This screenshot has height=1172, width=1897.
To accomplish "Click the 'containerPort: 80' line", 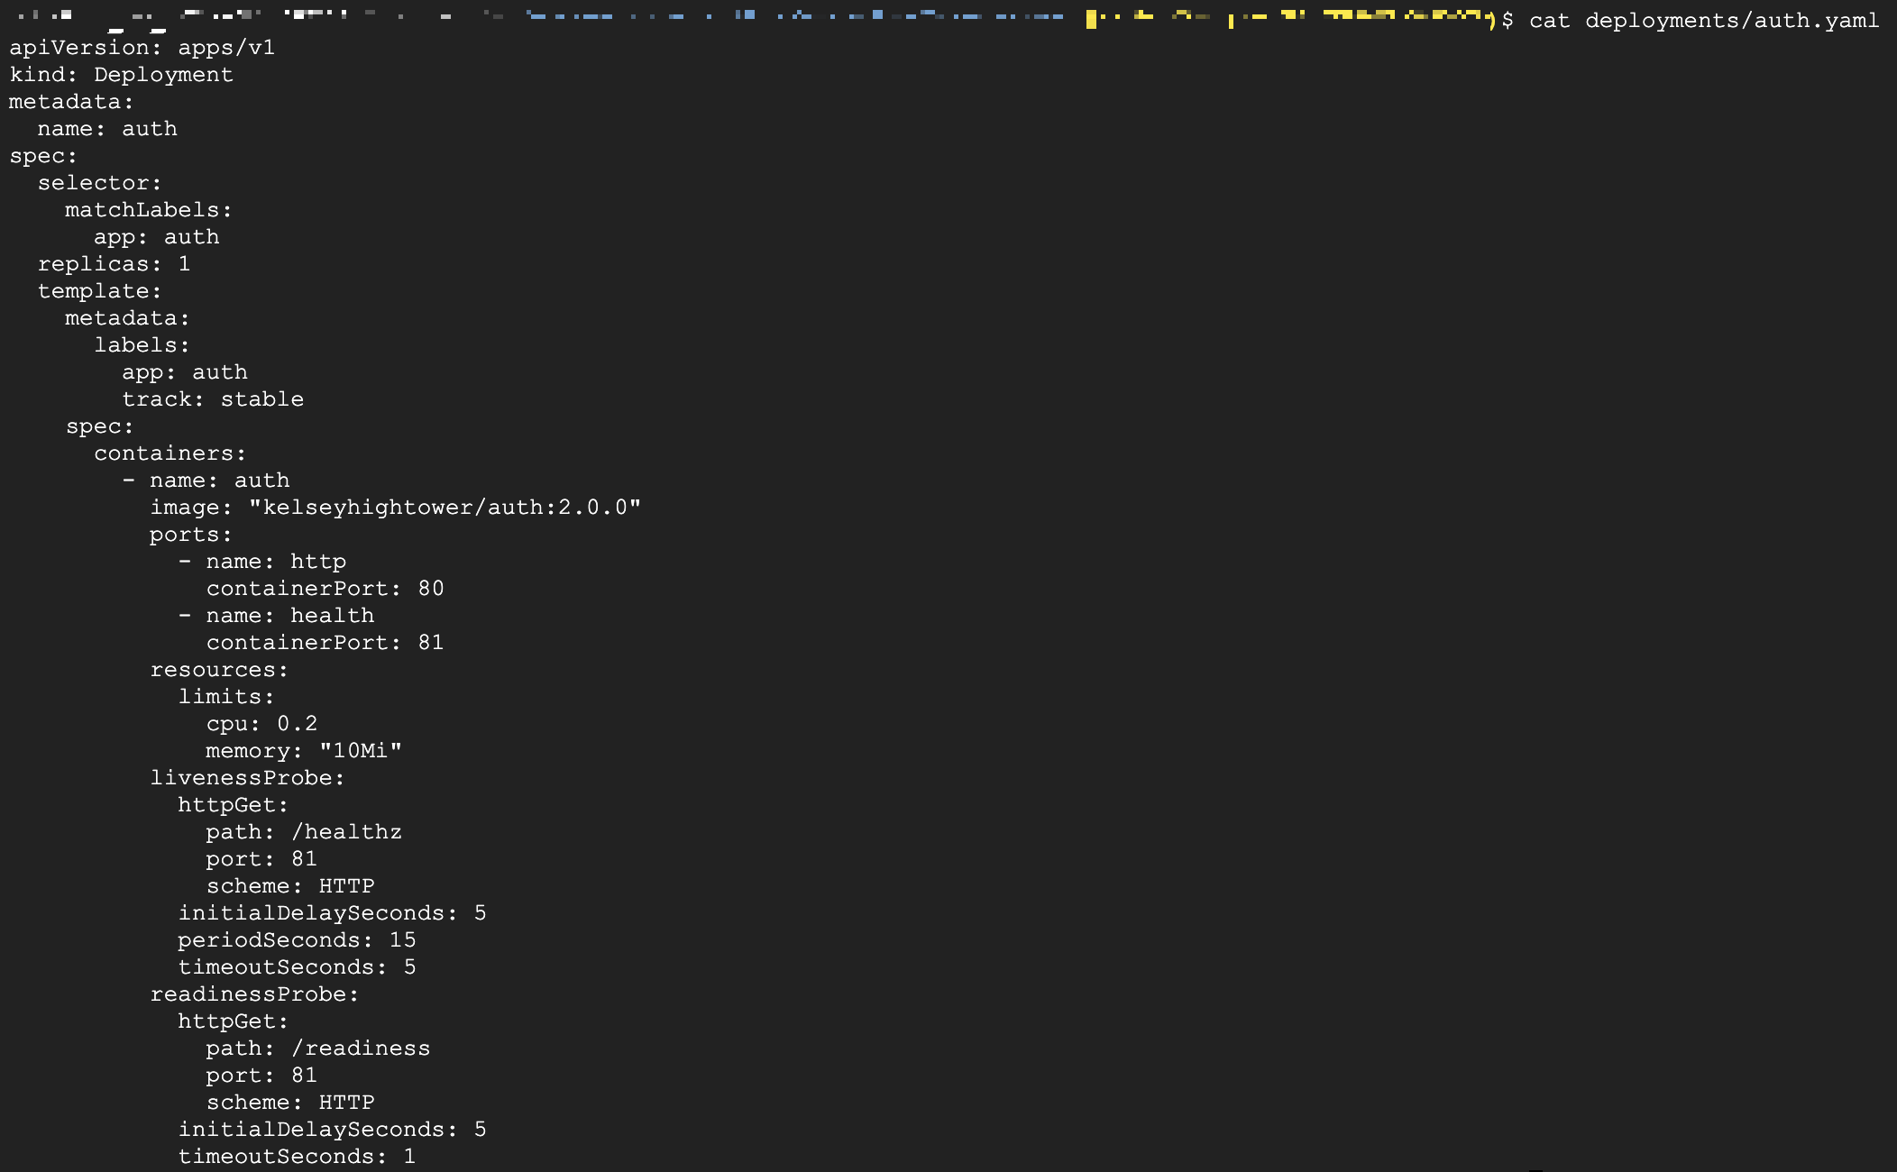I will coord(325,589).
